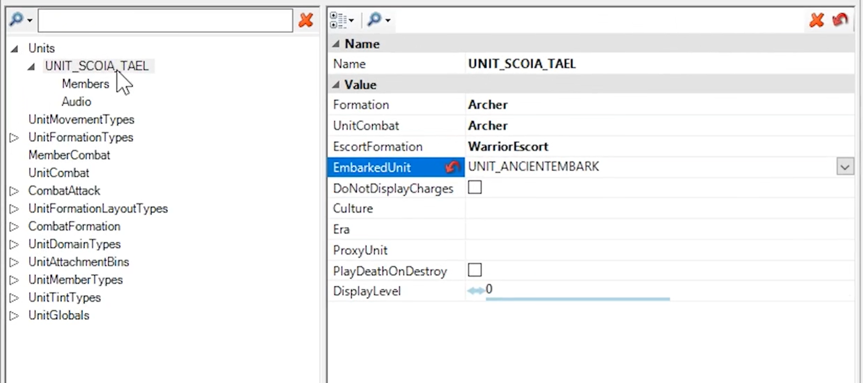Reset EmbarkedUnit with its red revert arrow
Screen dimensions: 863x383
point(452,167)
